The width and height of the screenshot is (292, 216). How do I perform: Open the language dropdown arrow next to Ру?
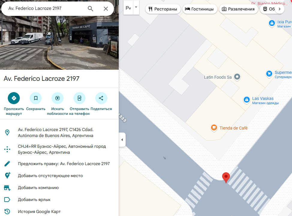point(136,7)
